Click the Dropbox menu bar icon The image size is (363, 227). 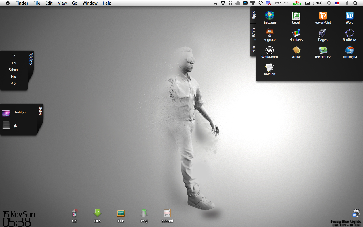point(223,3)
